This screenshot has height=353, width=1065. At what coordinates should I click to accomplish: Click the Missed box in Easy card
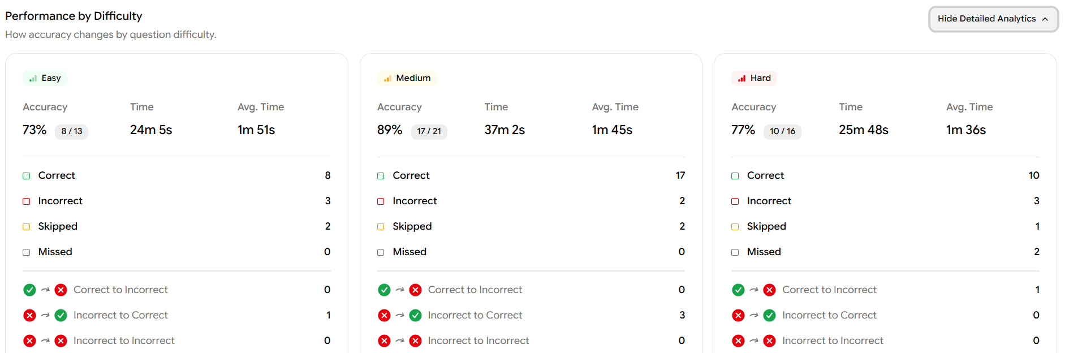[27, 252]
